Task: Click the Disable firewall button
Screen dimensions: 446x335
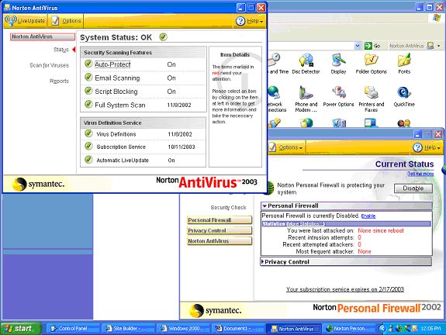Action: tap(413, 188)
